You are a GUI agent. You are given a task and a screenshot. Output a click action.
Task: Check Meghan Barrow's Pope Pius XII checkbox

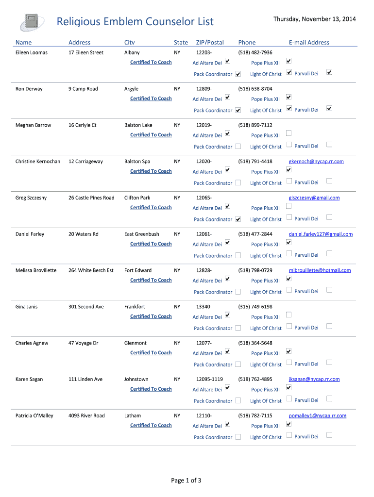pos(289,133)
